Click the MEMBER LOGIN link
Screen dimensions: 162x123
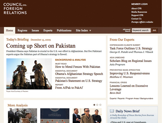coord(139,4)
